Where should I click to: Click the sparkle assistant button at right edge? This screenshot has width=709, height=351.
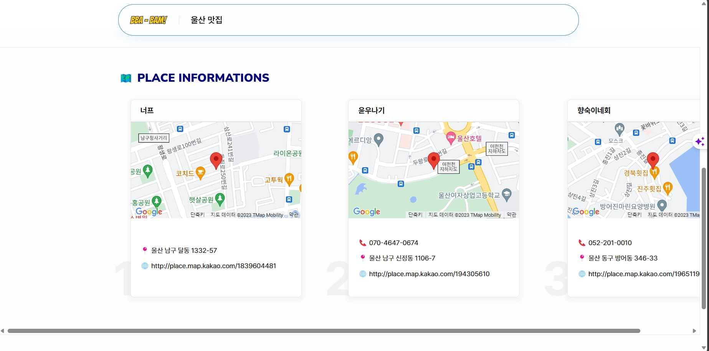click(x=700, y=142)
